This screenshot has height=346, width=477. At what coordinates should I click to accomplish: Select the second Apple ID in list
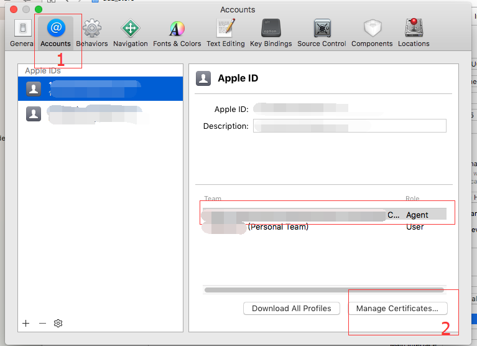tap(100, 114)
